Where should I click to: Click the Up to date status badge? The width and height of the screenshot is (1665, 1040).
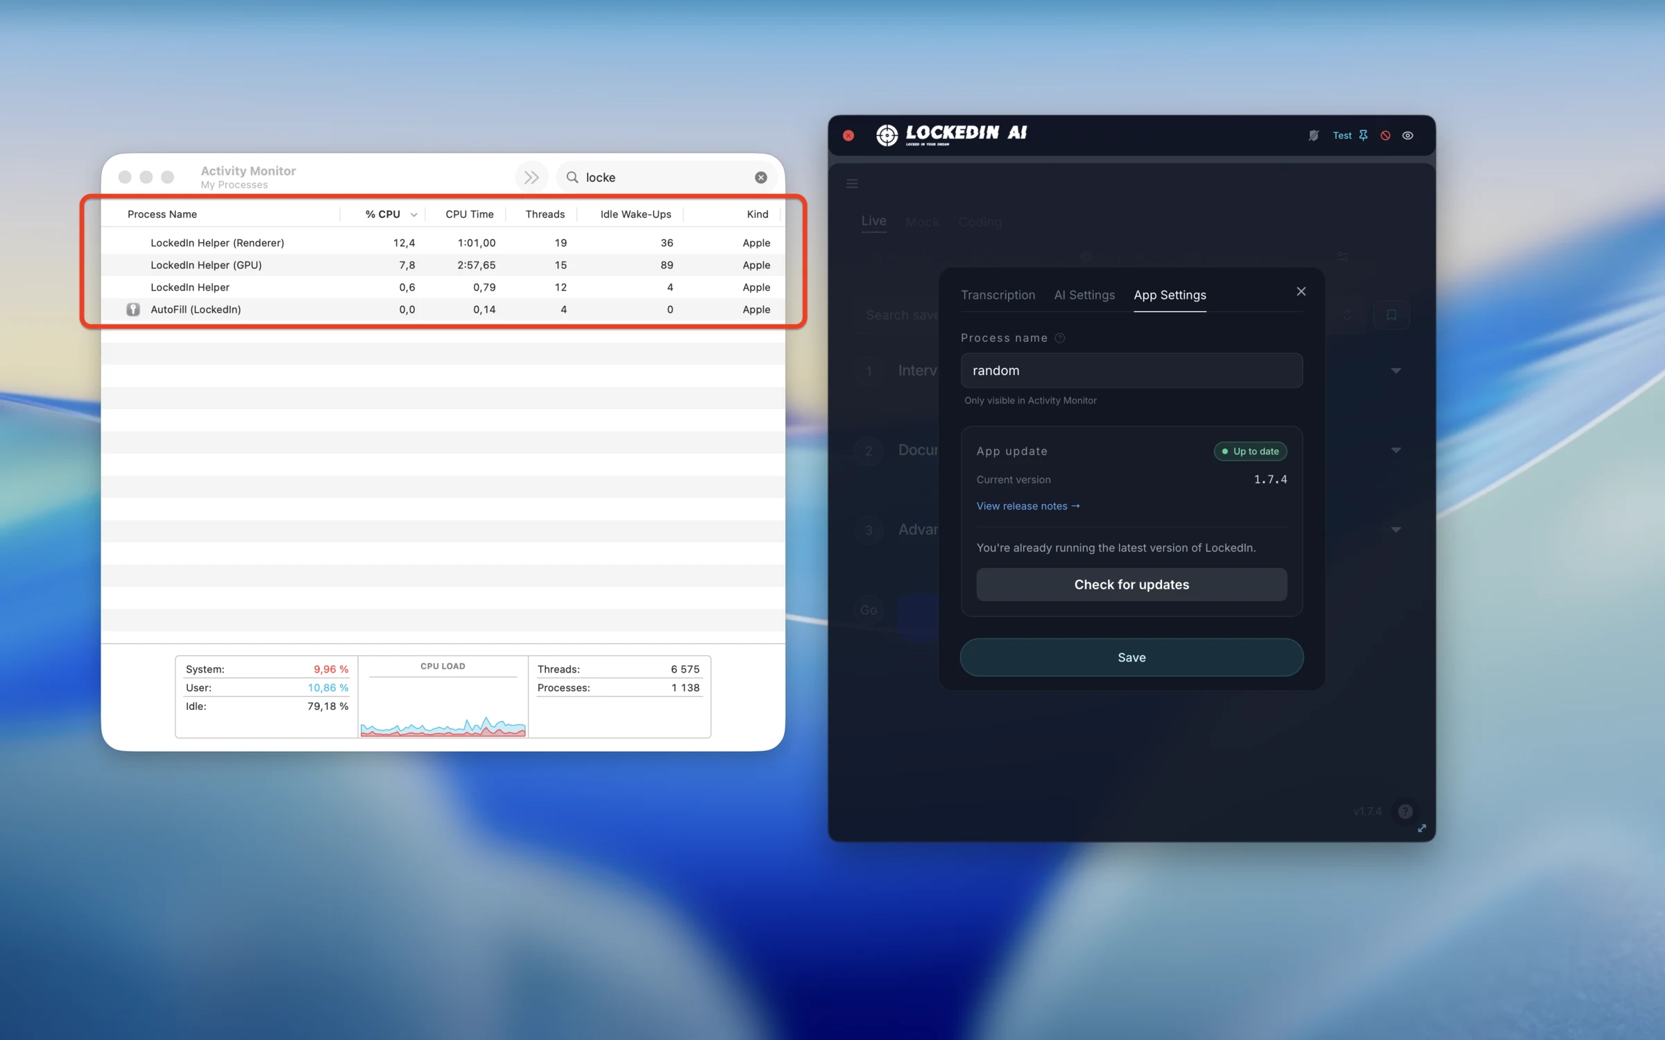(1250, 451)
